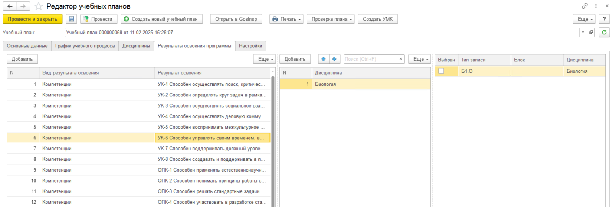Expand the Проверка плана dropdown
The height and width of the screenshot is (207, 616).
pyautogui.click(x=330, y=19)
